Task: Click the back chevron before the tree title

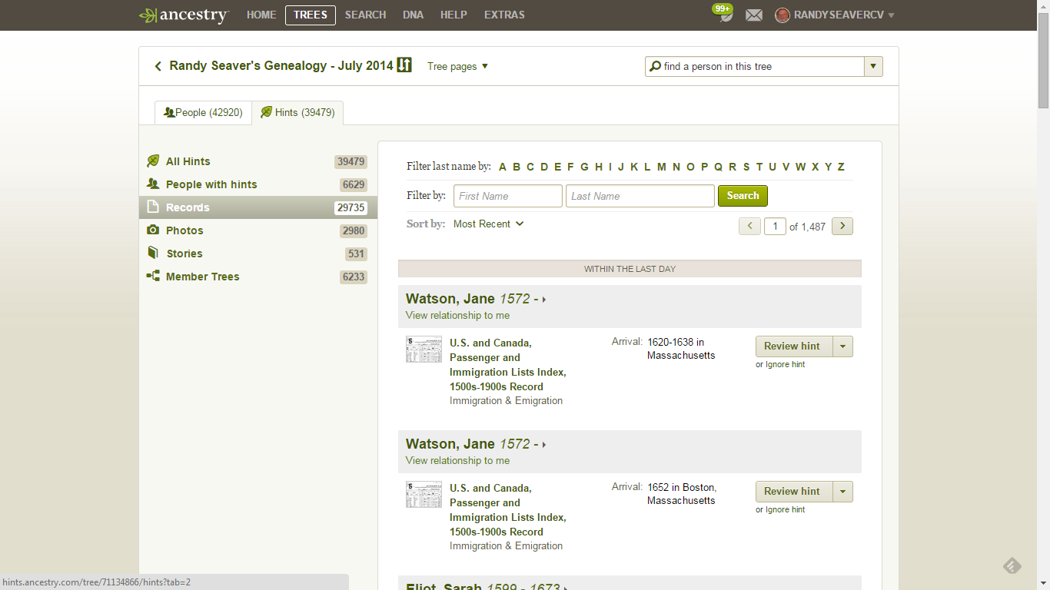Action: click(x=158, y=66)
